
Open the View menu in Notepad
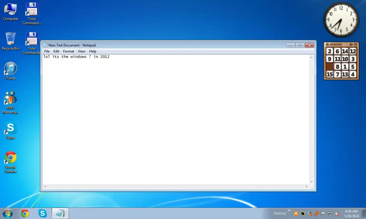pyautogui.click(x=81, y=51)
